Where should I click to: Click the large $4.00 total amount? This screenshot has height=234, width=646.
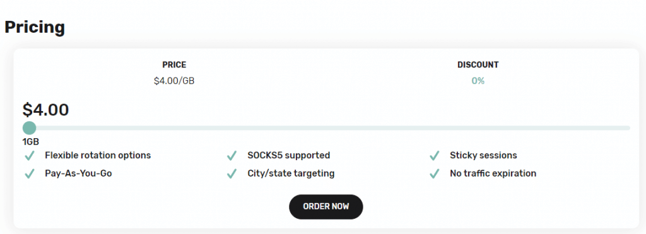(45, 110)
